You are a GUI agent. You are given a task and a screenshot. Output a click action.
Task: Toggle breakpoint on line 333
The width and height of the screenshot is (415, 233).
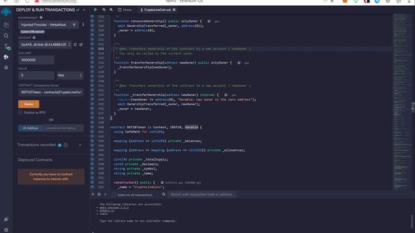[92, 95]
